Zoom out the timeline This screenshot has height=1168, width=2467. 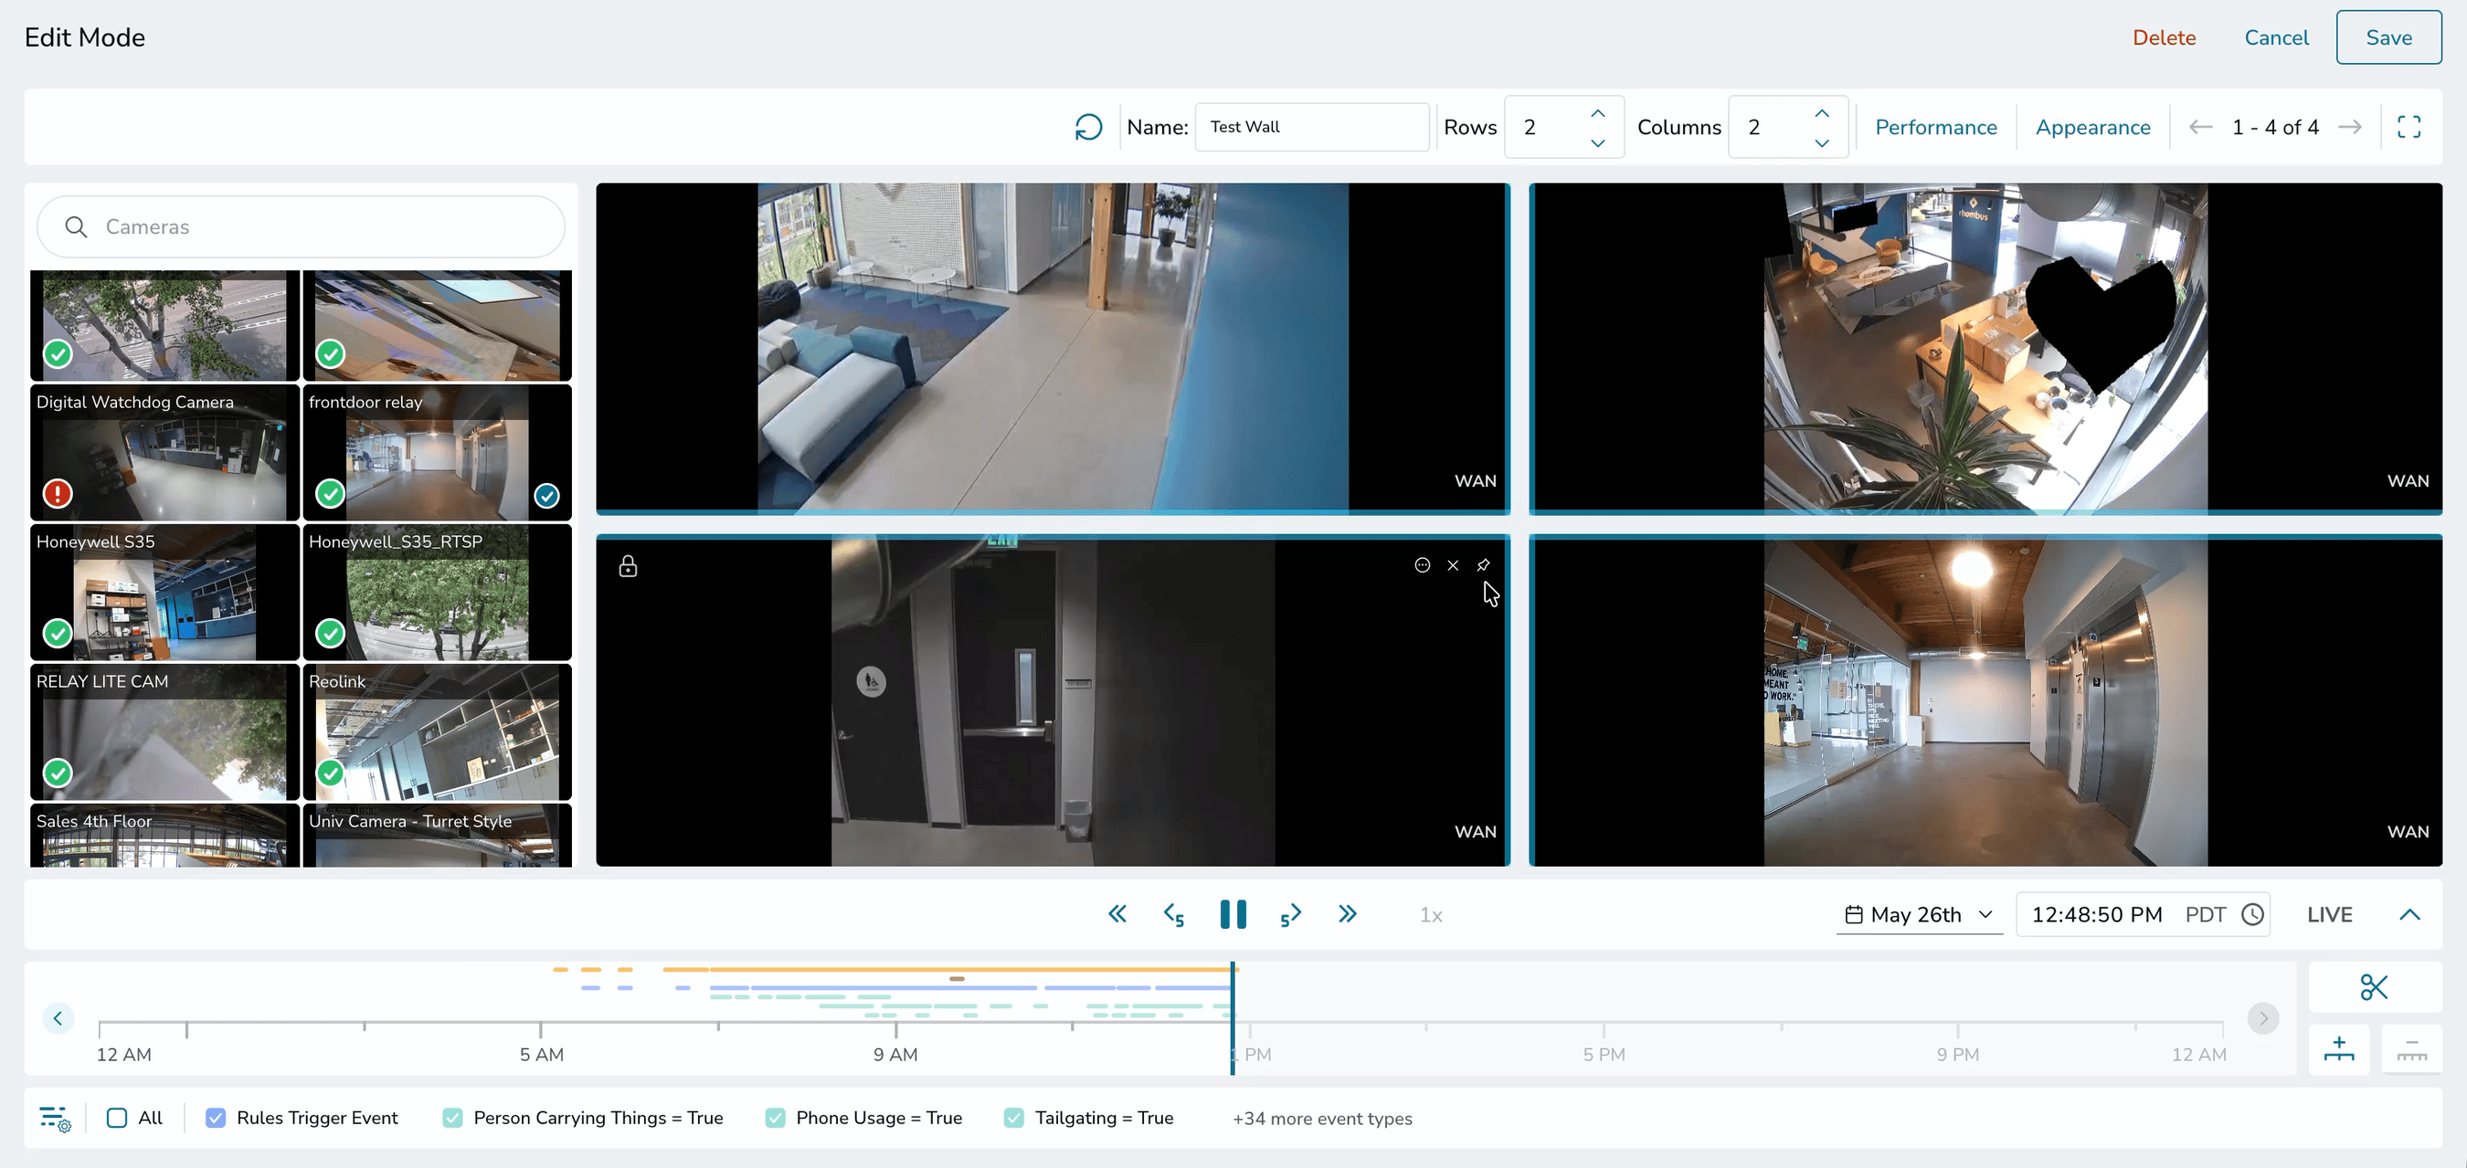(x=2411, y=1049)
